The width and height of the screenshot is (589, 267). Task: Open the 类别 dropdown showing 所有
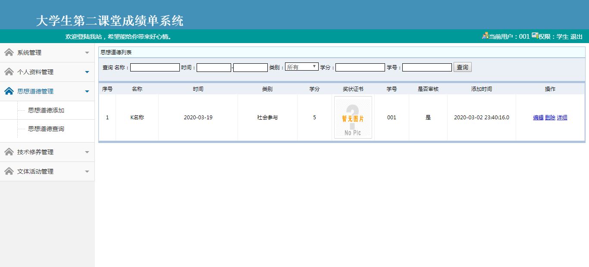(x=302, y=67)
